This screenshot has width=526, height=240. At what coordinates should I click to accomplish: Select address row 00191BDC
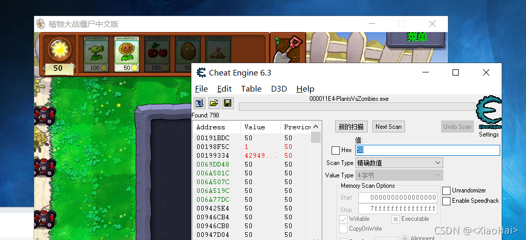252,138
